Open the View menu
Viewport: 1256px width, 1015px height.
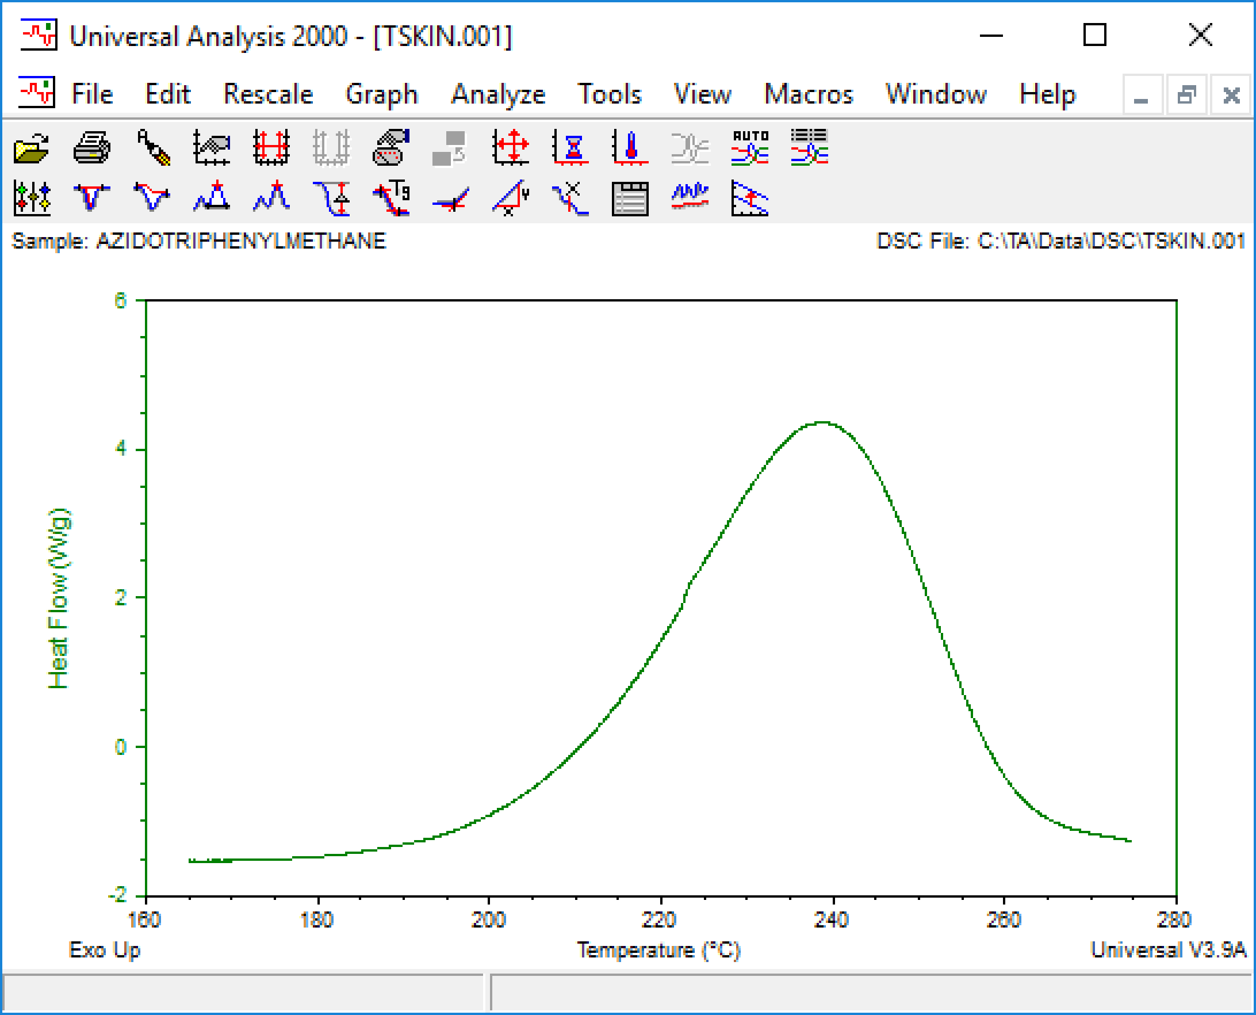coord(703,94)
